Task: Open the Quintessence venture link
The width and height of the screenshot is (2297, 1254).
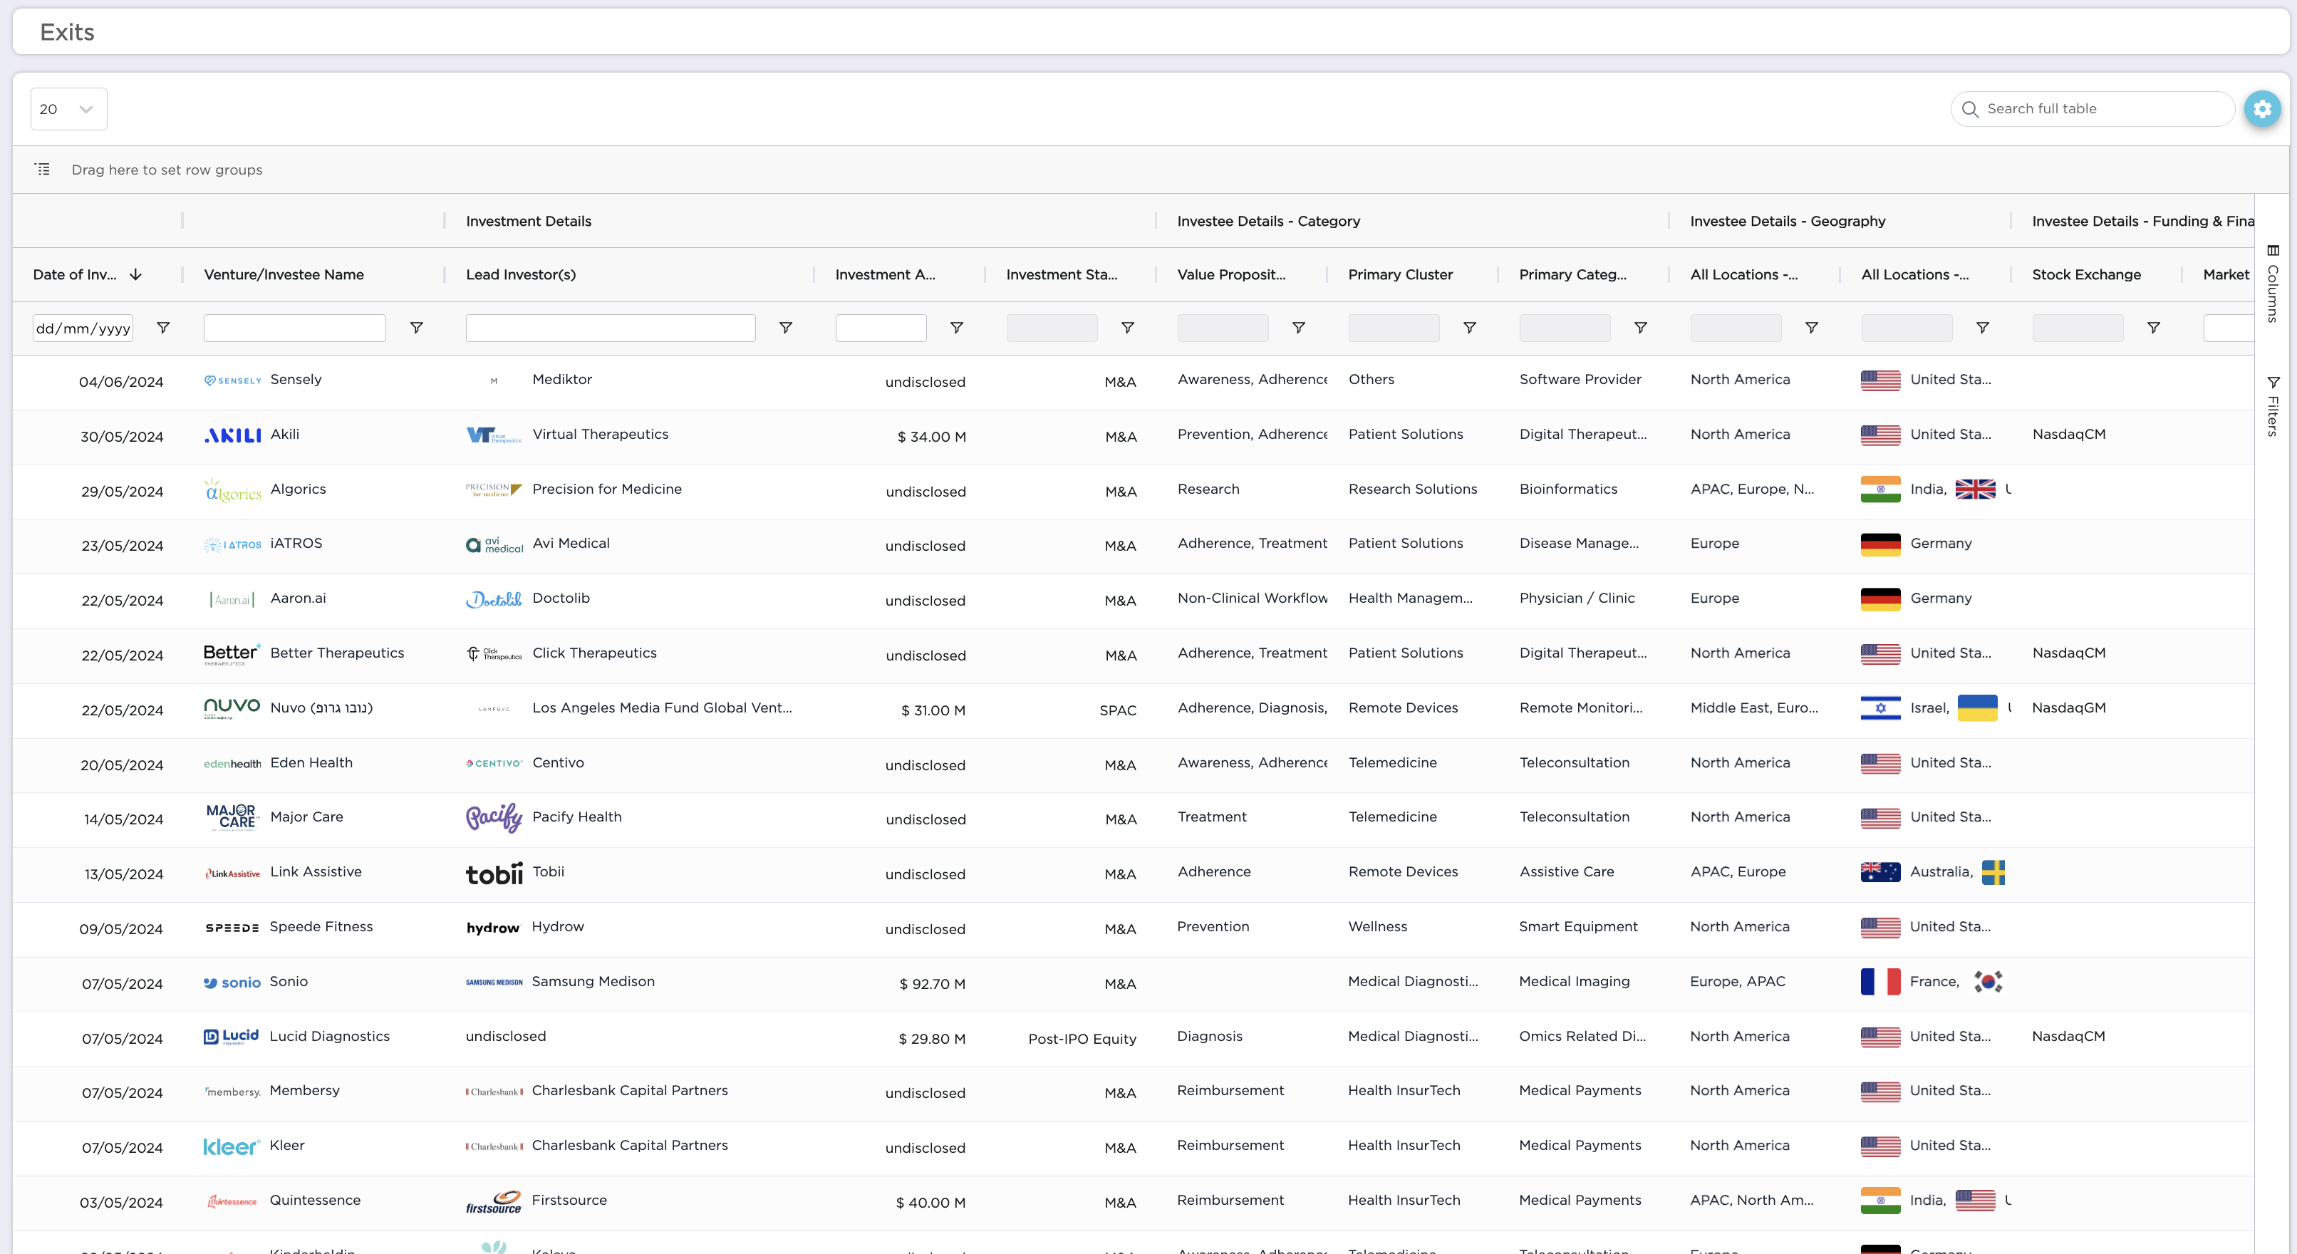Action: click(x=315, y=1201)
